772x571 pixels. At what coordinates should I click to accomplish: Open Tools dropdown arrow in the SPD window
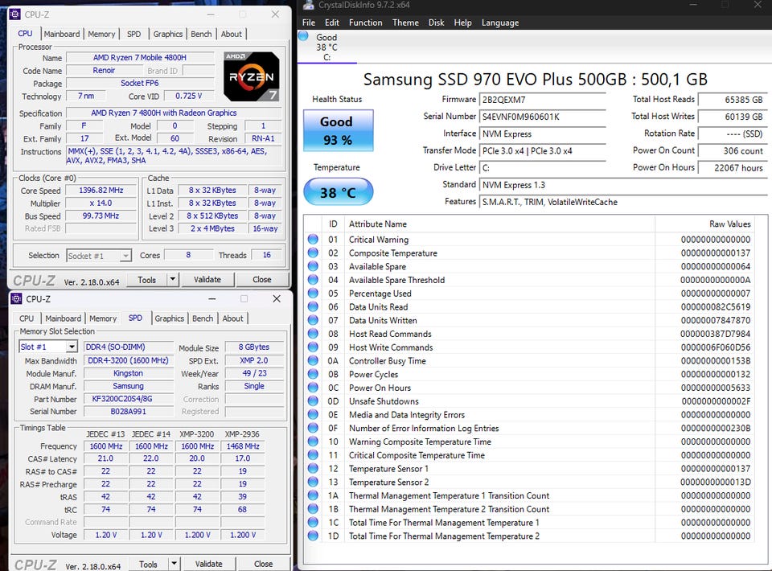click(173, 564)
